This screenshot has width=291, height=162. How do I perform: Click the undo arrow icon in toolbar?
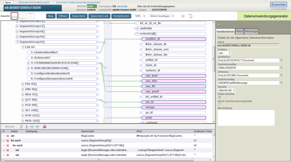point(190,16)
